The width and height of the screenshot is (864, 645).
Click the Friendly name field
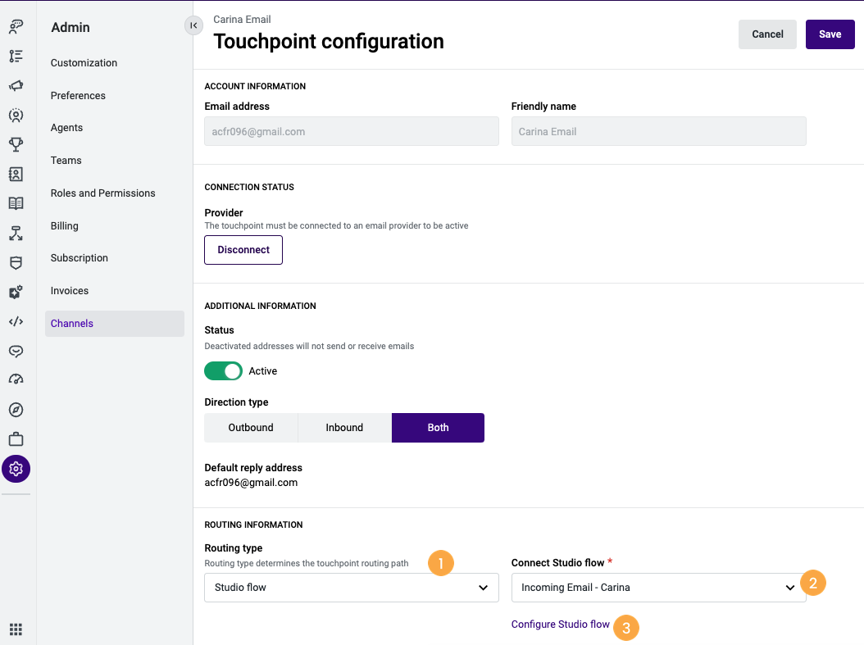pyautogui.click(x=658, y=131)
